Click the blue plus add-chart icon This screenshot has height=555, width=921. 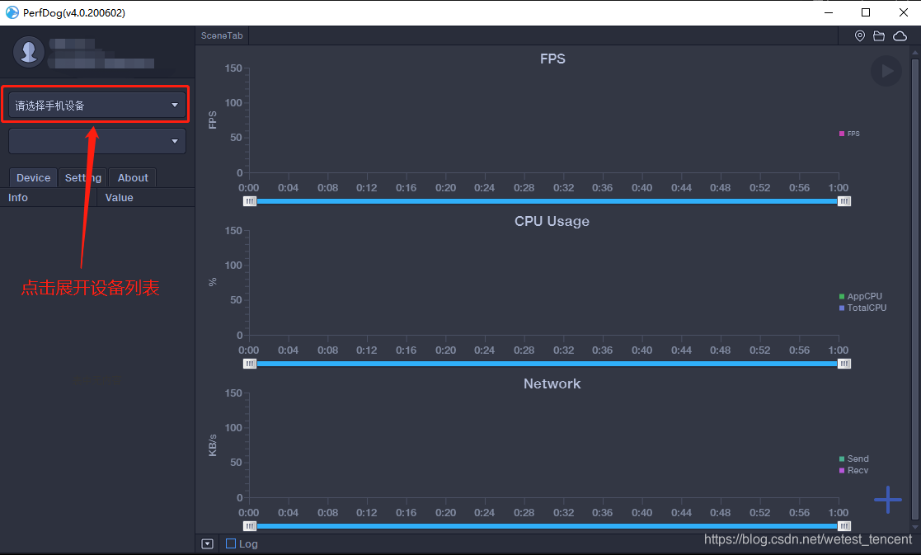(887, 500)
